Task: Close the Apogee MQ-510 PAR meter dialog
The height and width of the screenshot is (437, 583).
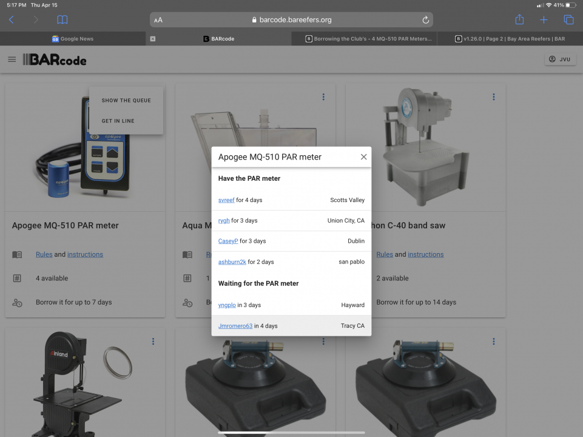Action: [363, 157]
